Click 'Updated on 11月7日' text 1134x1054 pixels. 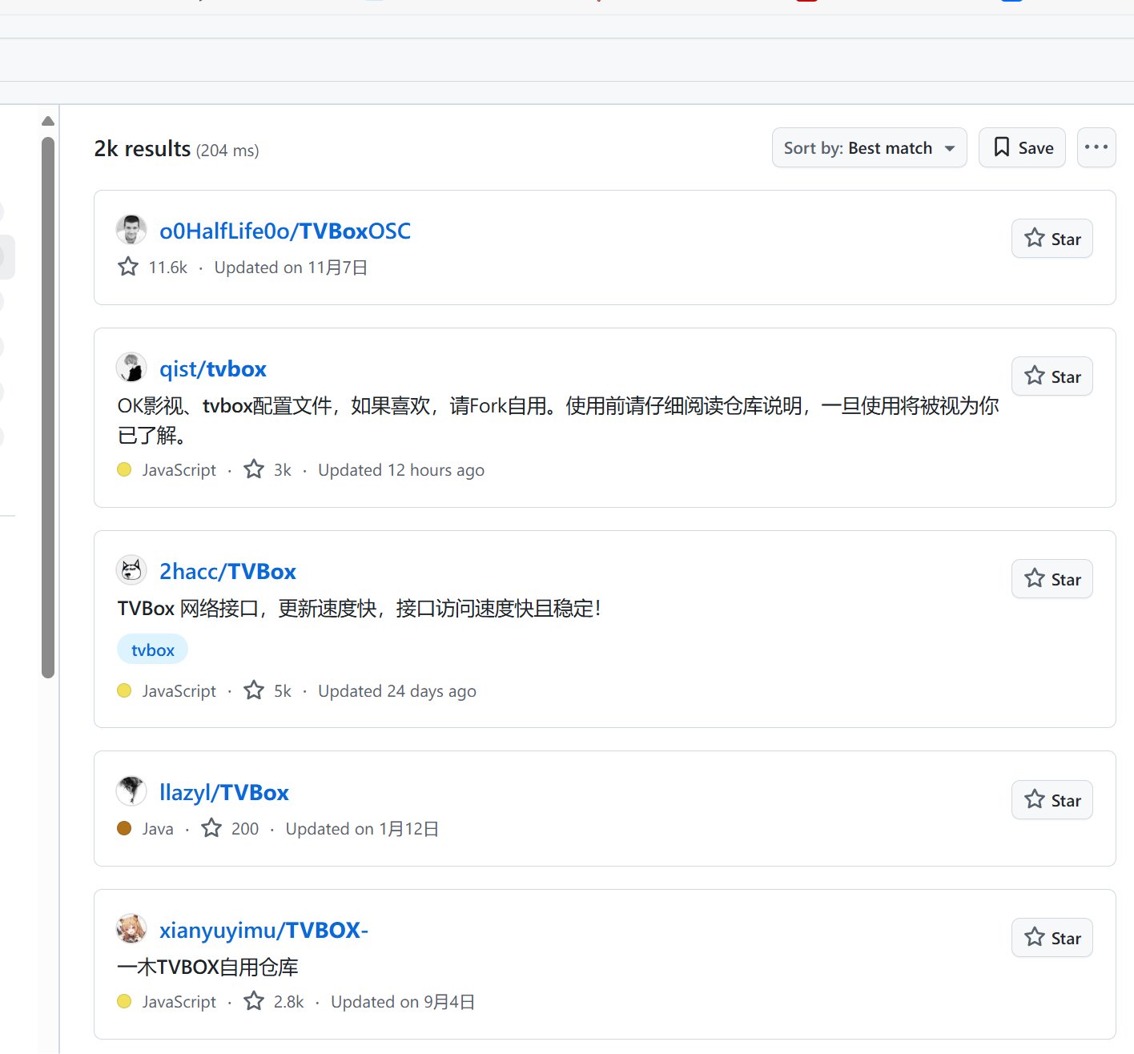pyautogui.click(x=291, y=268)
